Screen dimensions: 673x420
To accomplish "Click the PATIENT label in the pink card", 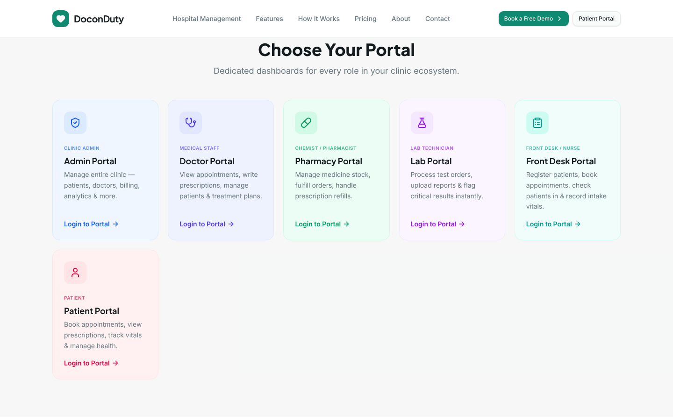I will (74, 298).
